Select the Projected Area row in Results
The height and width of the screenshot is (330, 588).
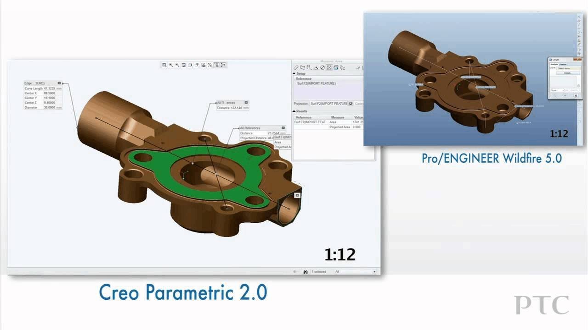(x=328, y=127)
